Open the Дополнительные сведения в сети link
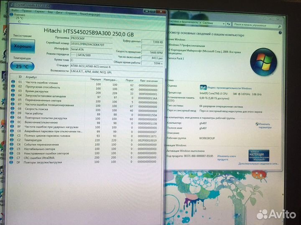This screenshot has height=225, width=301. (258, 164)
